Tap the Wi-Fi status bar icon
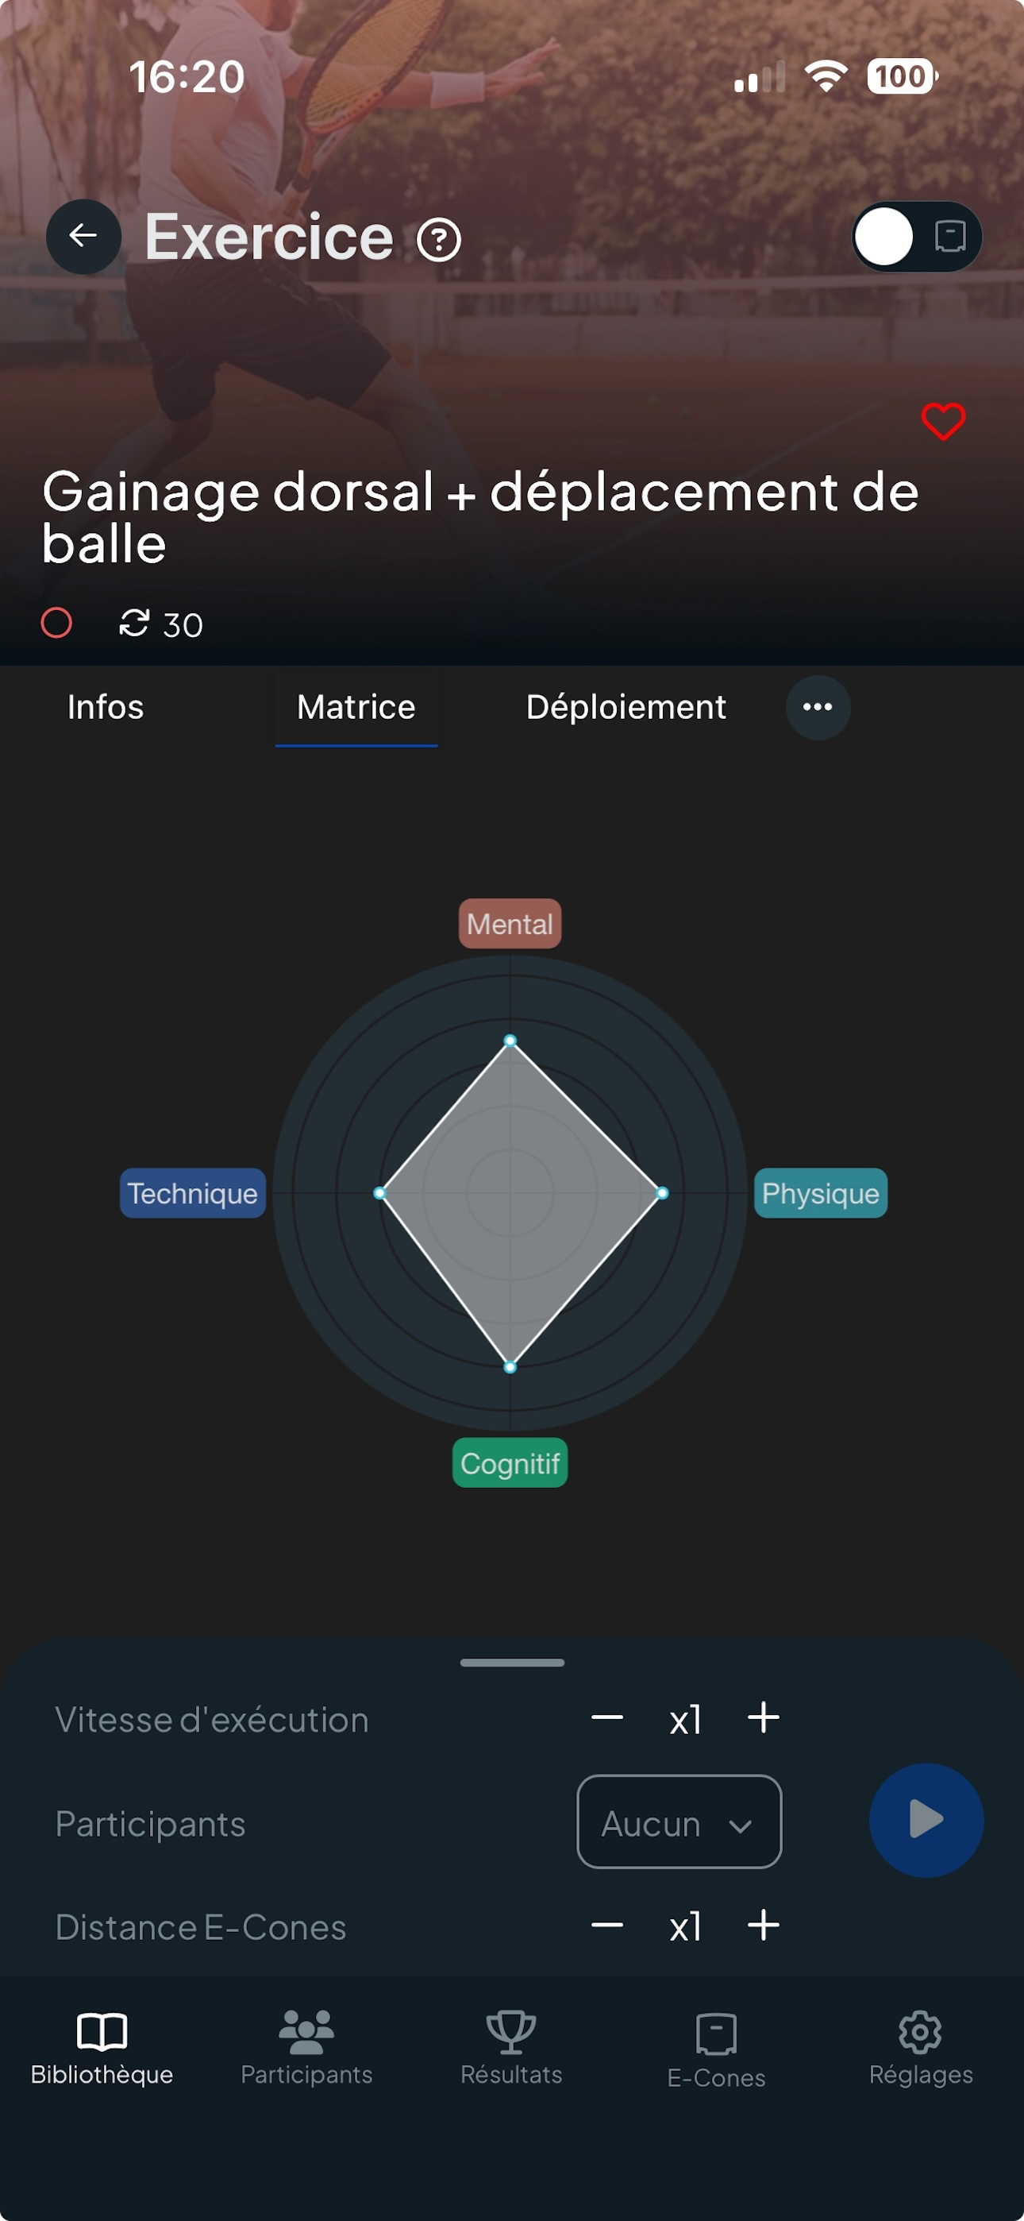The height and width of the screenshot is (2221, 1024). [x=826, y=77]
